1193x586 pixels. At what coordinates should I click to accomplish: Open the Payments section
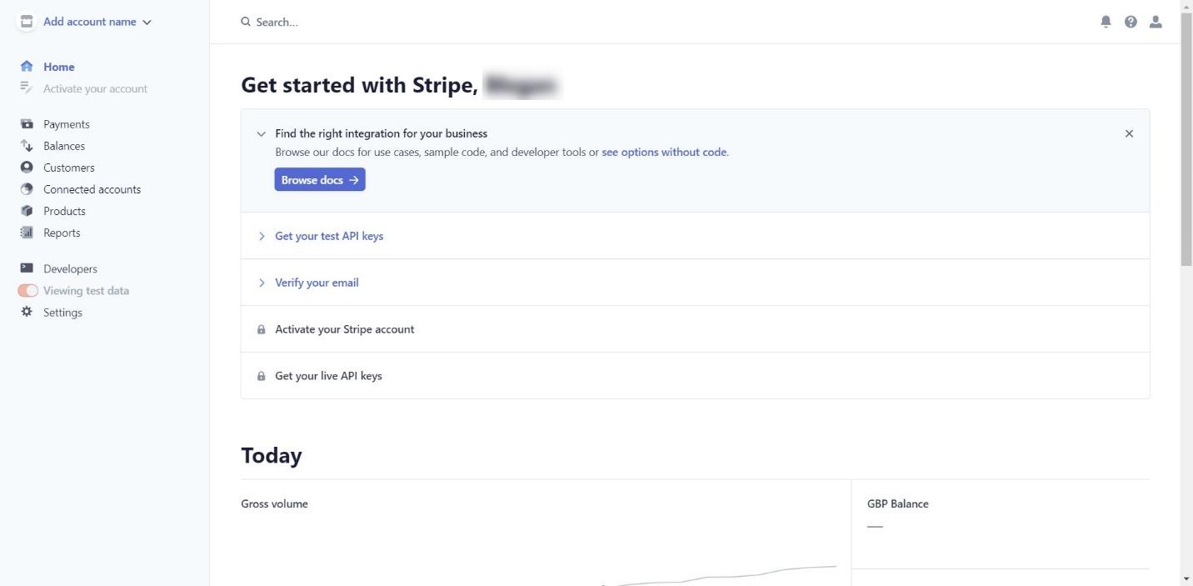pyautogui.click(x=67, y=124)
